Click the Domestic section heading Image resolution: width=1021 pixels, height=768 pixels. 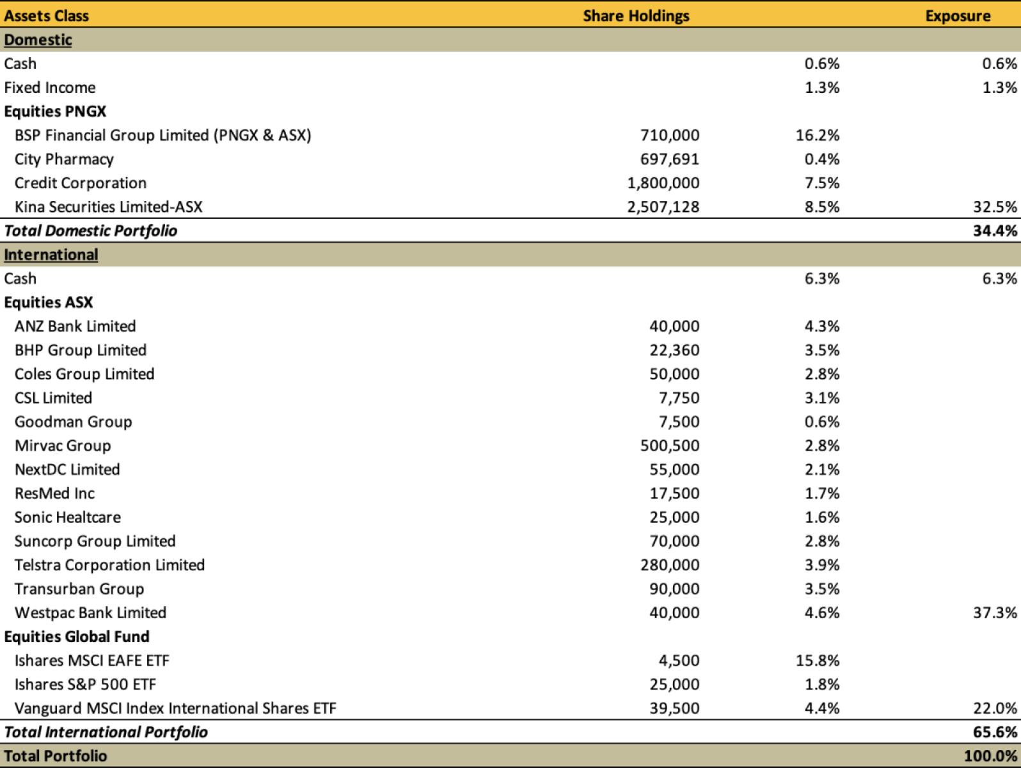[38, 40]
